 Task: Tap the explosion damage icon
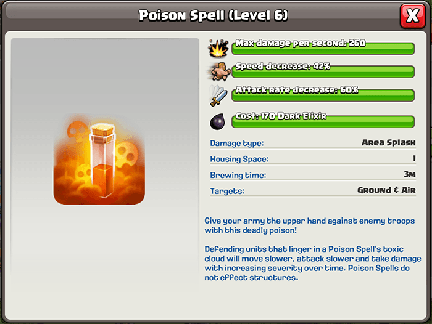(x=218, y=49)
